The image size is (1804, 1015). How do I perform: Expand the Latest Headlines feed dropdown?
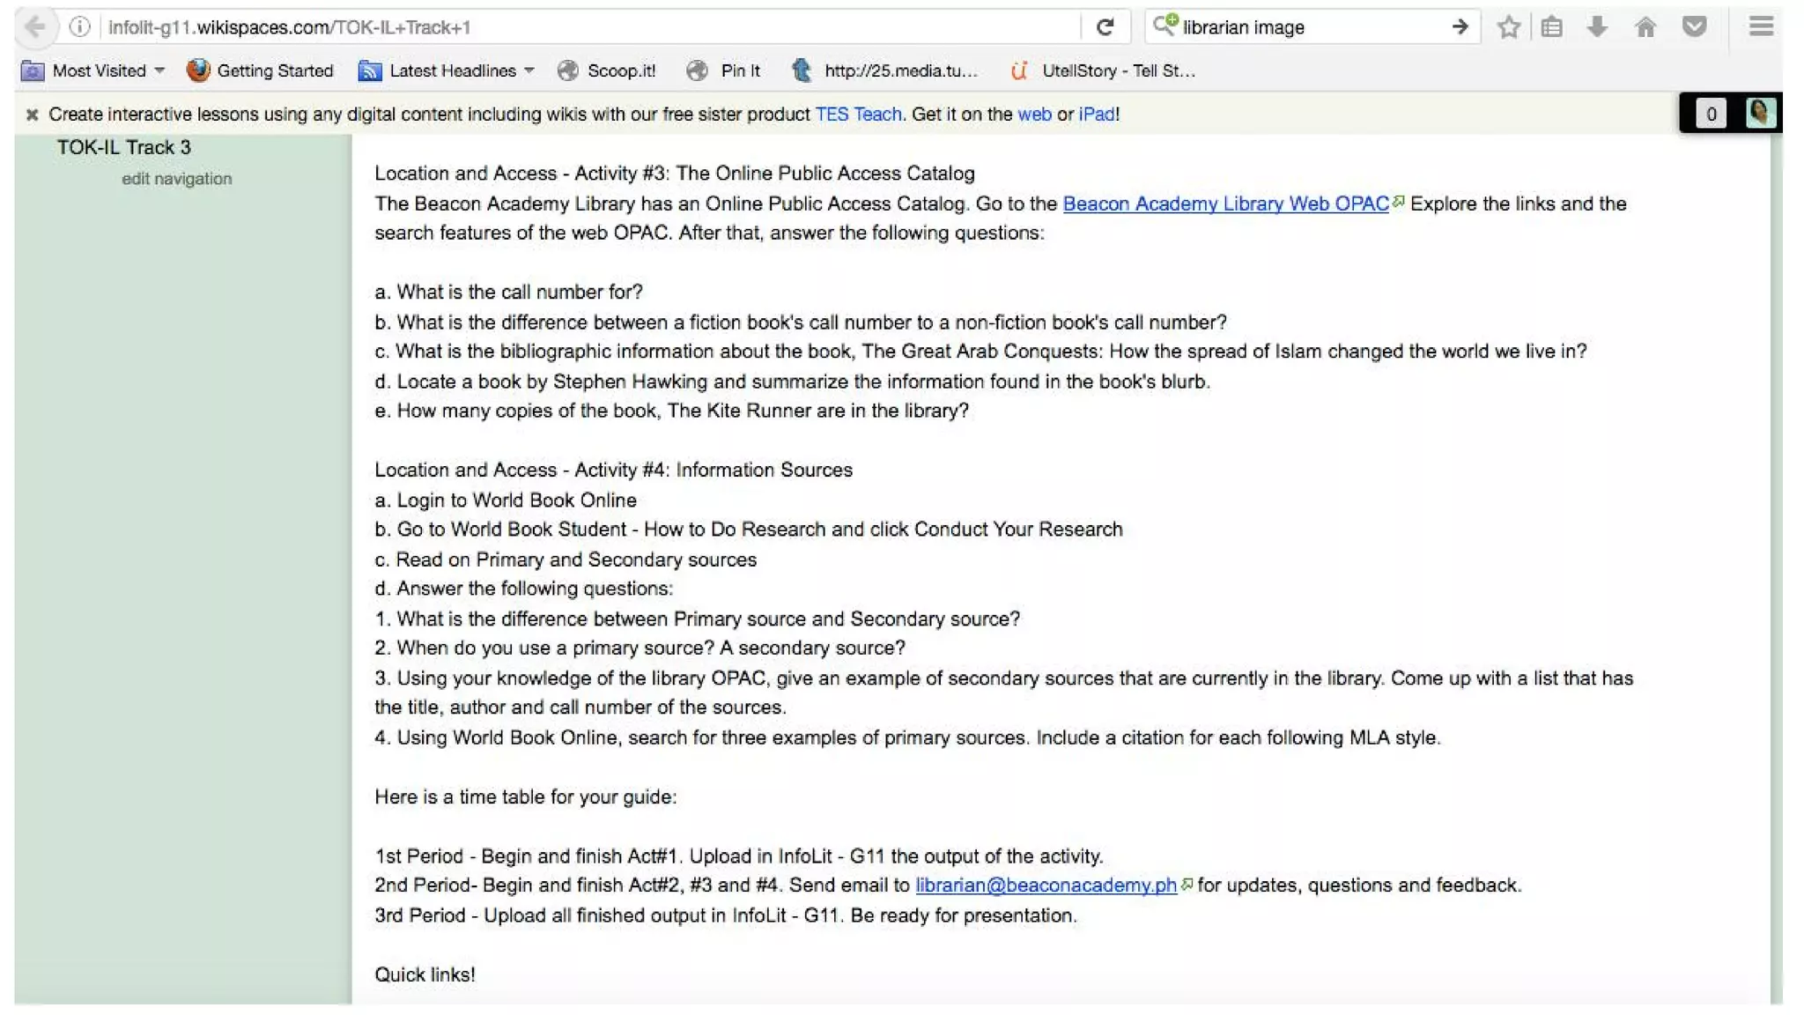[529, 70]
